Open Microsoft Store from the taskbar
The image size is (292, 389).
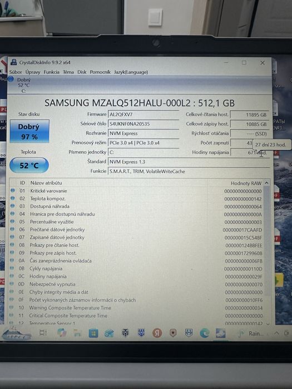pyautogui.click(x=93, y=333)
